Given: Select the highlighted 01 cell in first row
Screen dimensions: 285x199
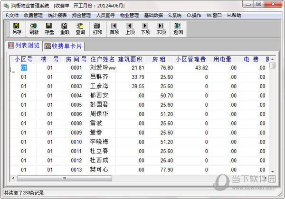Looking at the screenshot, I should 24,68.
